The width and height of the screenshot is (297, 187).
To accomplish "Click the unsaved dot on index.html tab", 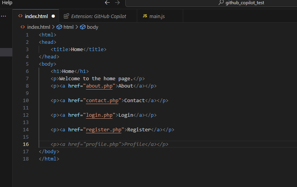I will [x=53, y=17].
